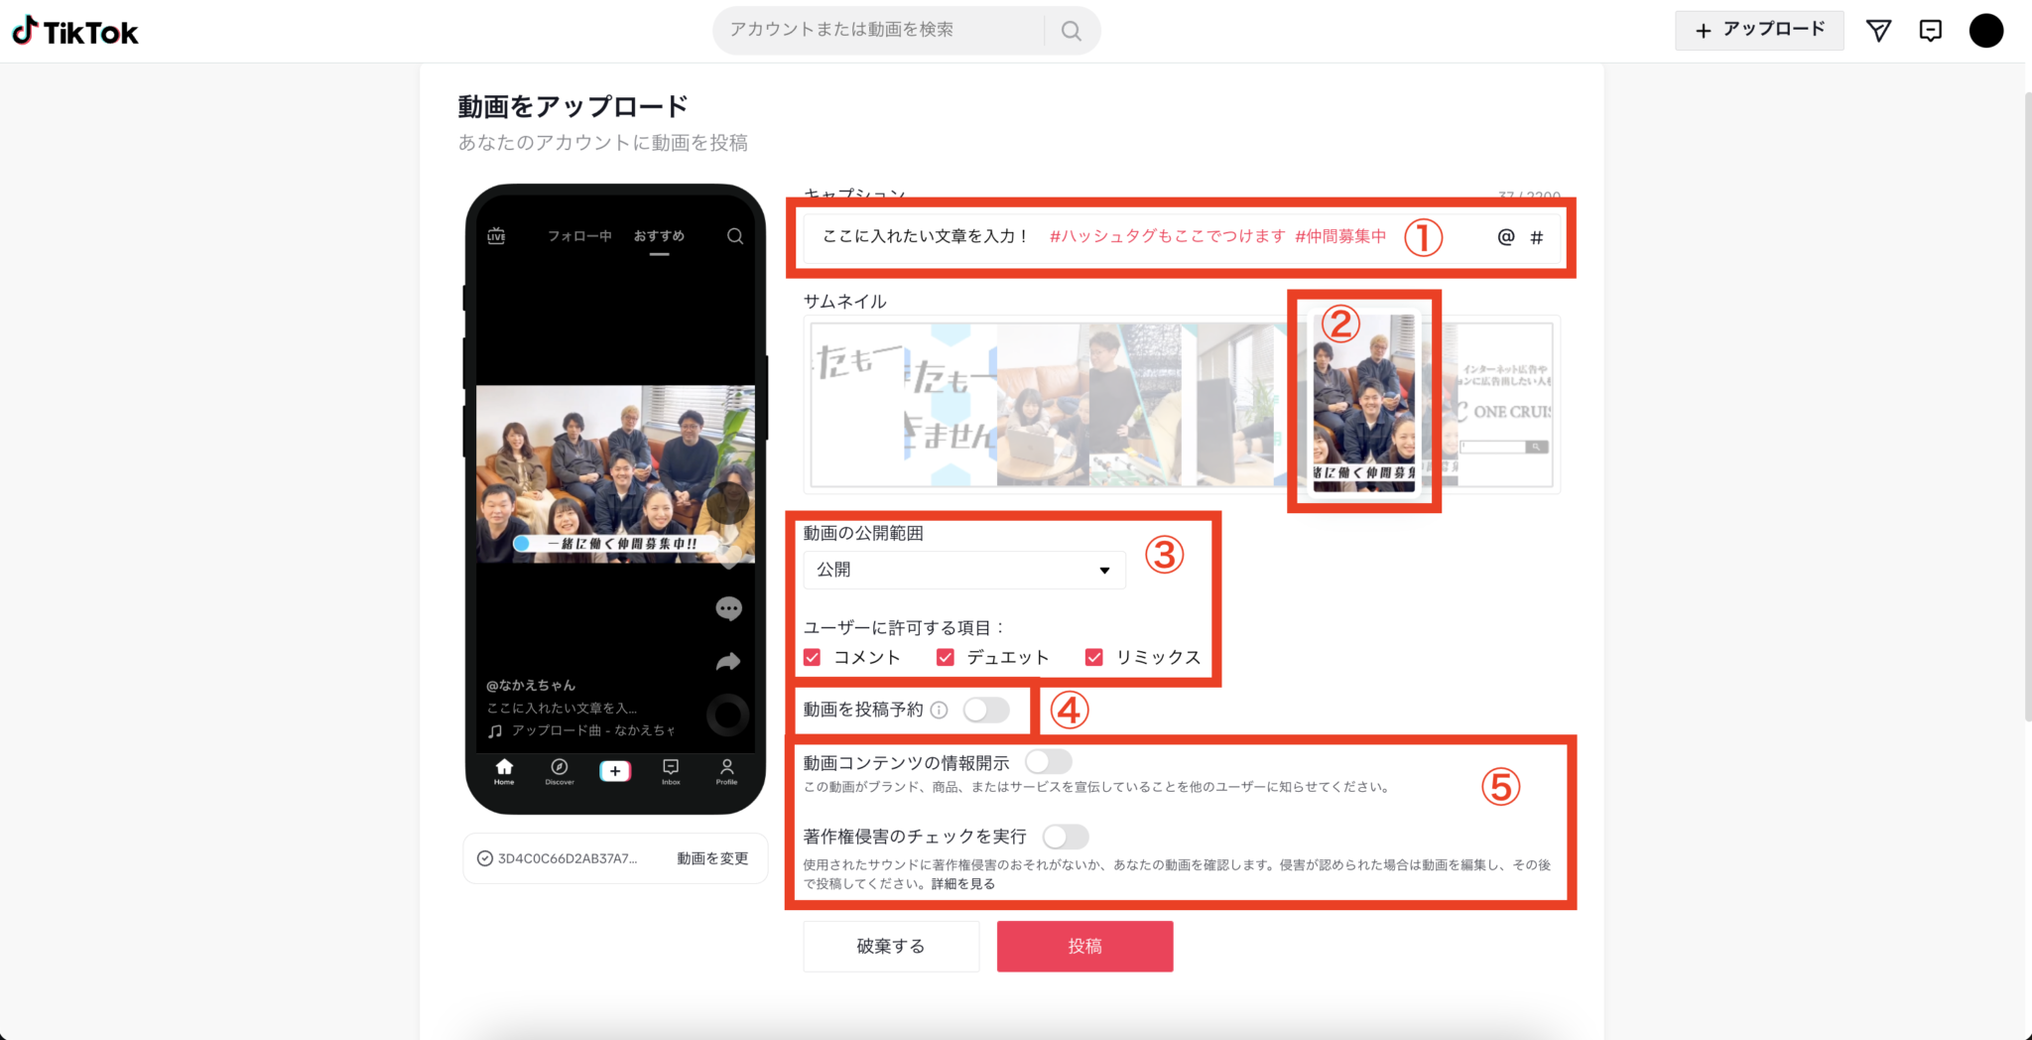Enable the 動画を投稿予約 toggle
This screenshot has width=2032, height=1040.
[x=986, y=710]
